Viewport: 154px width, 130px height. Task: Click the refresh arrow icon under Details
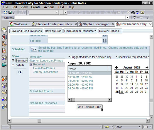(20, 72)
